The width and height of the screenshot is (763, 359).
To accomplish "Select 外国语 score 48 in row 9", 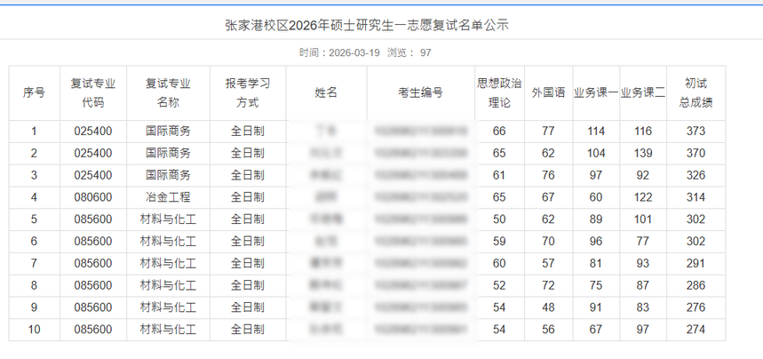I will [548, 307].
